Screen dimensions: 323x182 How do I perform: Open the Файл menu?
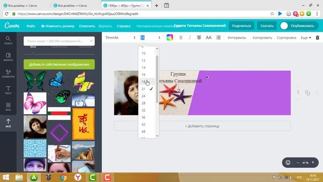tap(31, 26)
